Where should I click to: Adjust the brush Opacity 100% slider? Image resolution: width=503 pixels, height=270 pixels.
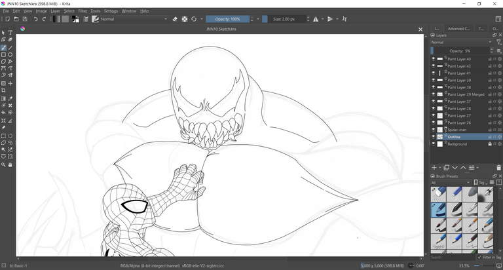coord(227,19)
